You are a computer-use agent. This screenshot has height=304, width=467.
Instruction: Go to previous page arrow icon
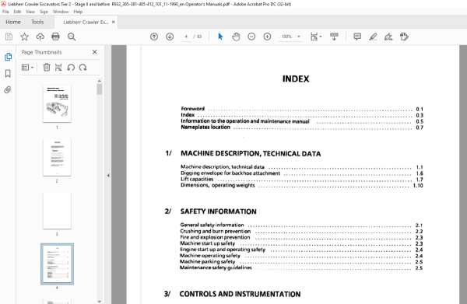(154, 37)
